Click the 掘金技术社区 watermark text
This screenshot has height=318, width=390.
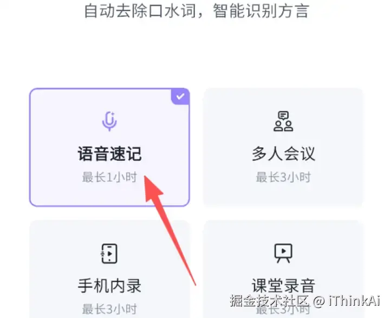(269, 301)
